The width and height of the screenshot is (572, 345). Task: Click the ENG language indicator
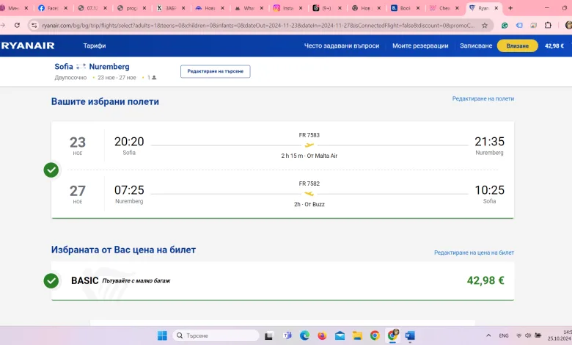[x=504, y=335]
